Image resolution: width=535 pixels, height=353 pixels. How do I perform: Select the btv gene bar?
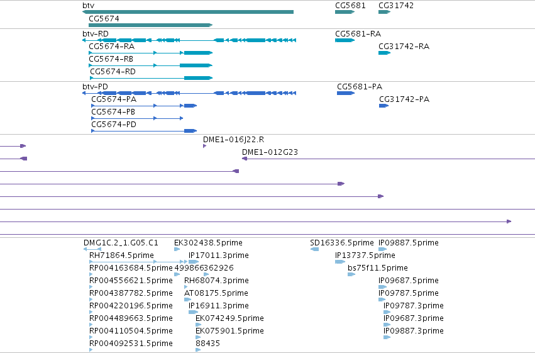pyautogui.click(x=188, y=12)
